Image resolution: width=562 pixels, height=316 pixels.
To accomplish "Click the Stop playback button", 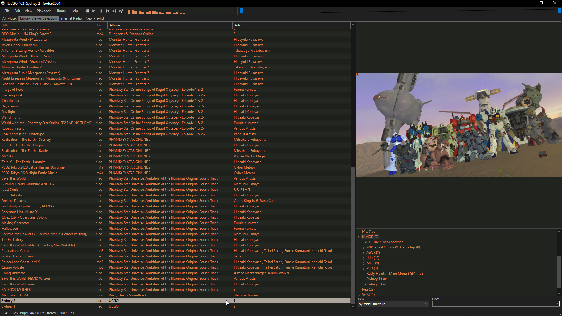I will (87, 11).
